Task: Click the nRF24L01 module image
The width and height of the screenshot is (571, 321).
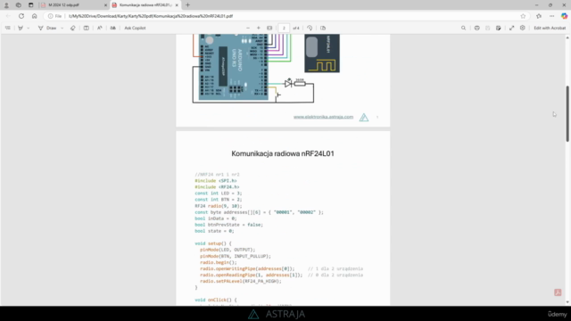Action: click(x=322, y=53)
